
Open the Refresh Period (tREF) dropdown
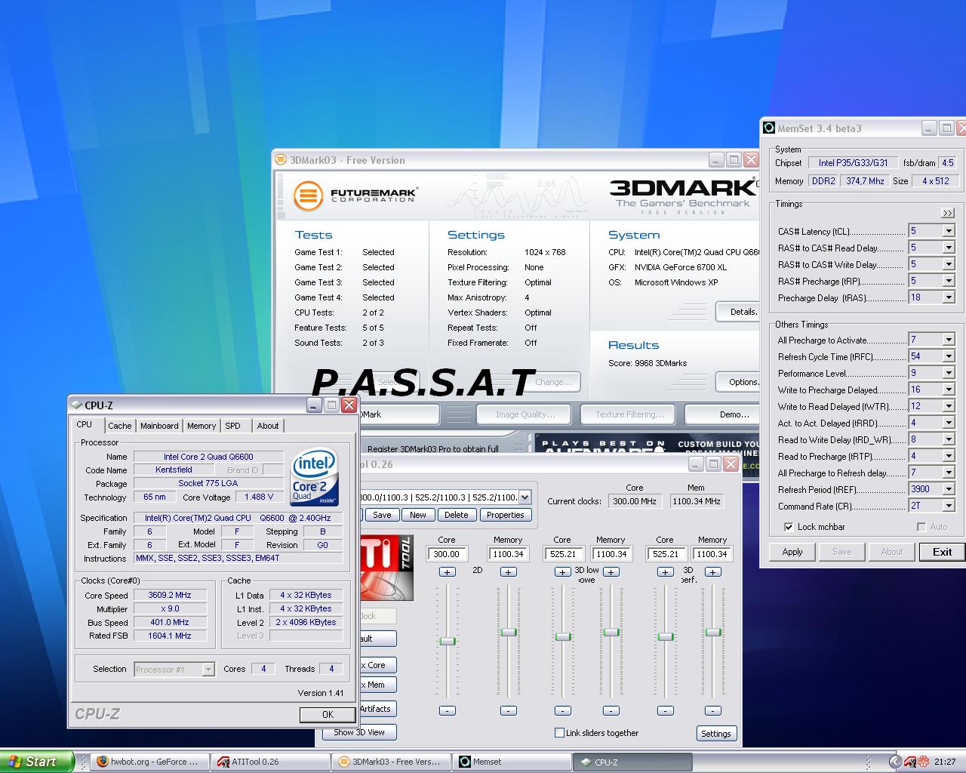pos(949,489)
